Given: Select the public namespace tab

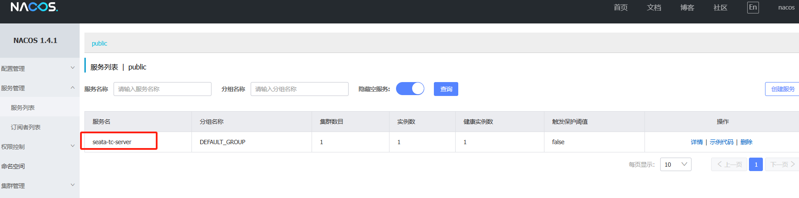Looking at the screenshot, I should (99, 43).
